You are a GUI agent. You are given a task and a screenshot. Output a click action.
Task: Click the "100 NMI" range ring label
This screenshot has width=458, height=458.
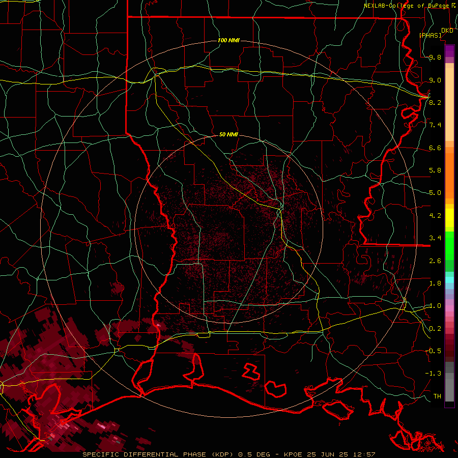pos(228,40)
